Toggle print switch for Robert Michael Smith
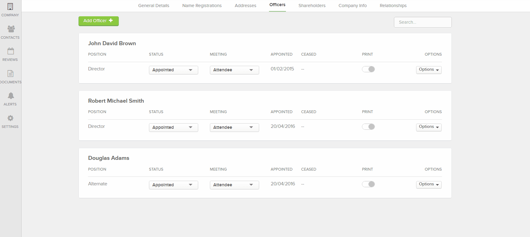This screenshot has width=530, height=237. [368, 127]
